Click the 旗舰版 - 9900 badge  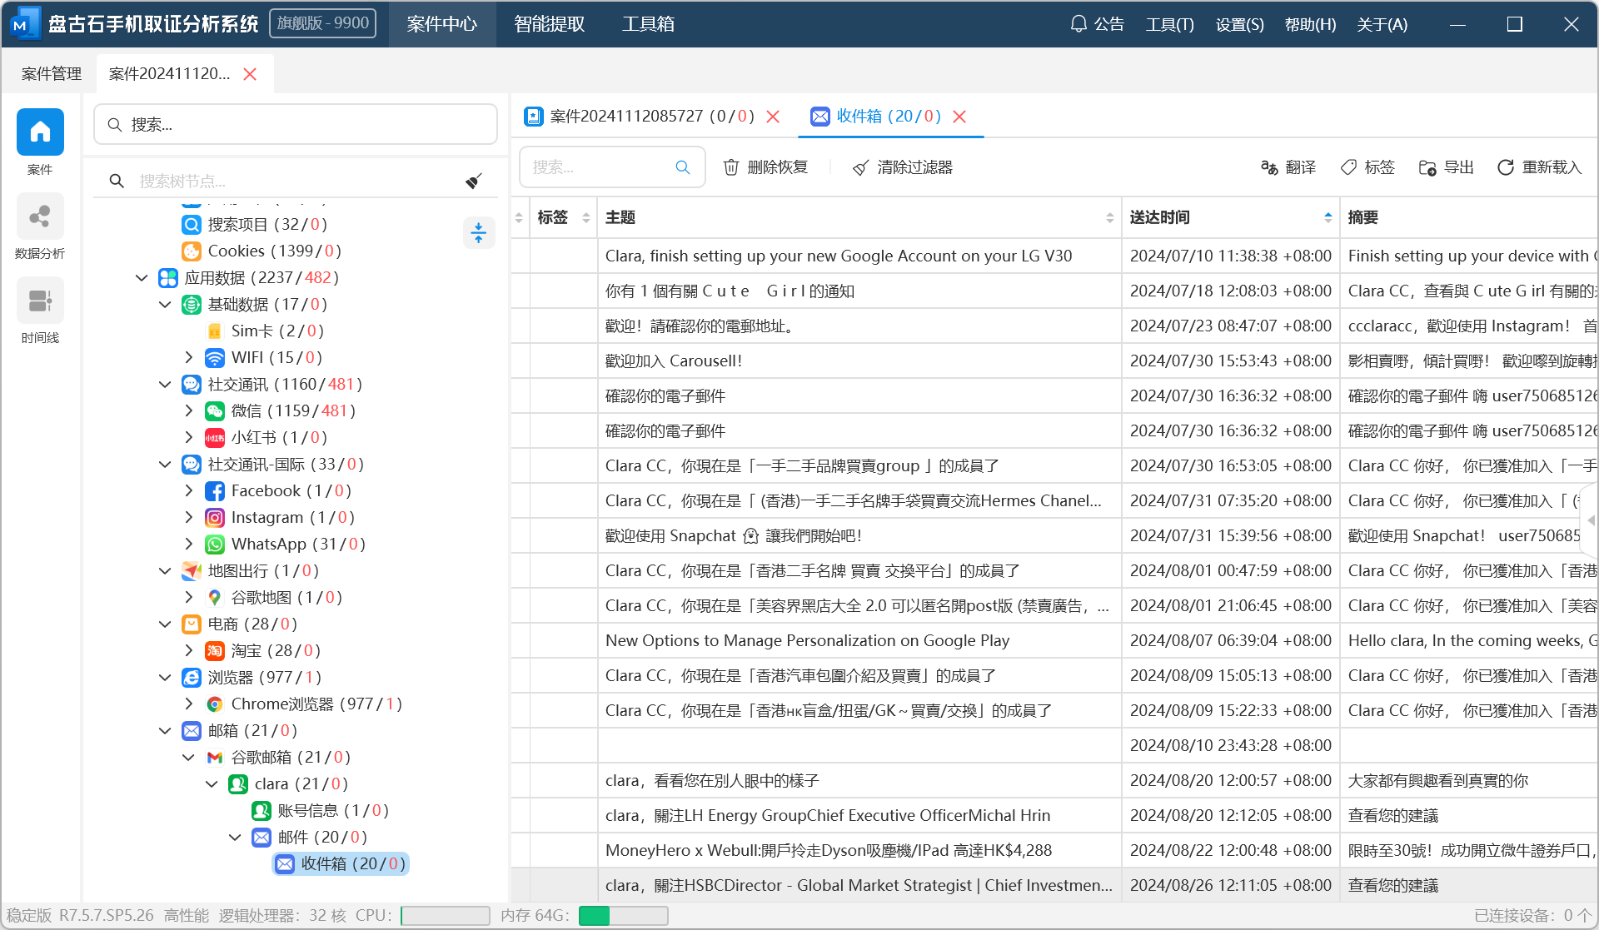[323, 23]
